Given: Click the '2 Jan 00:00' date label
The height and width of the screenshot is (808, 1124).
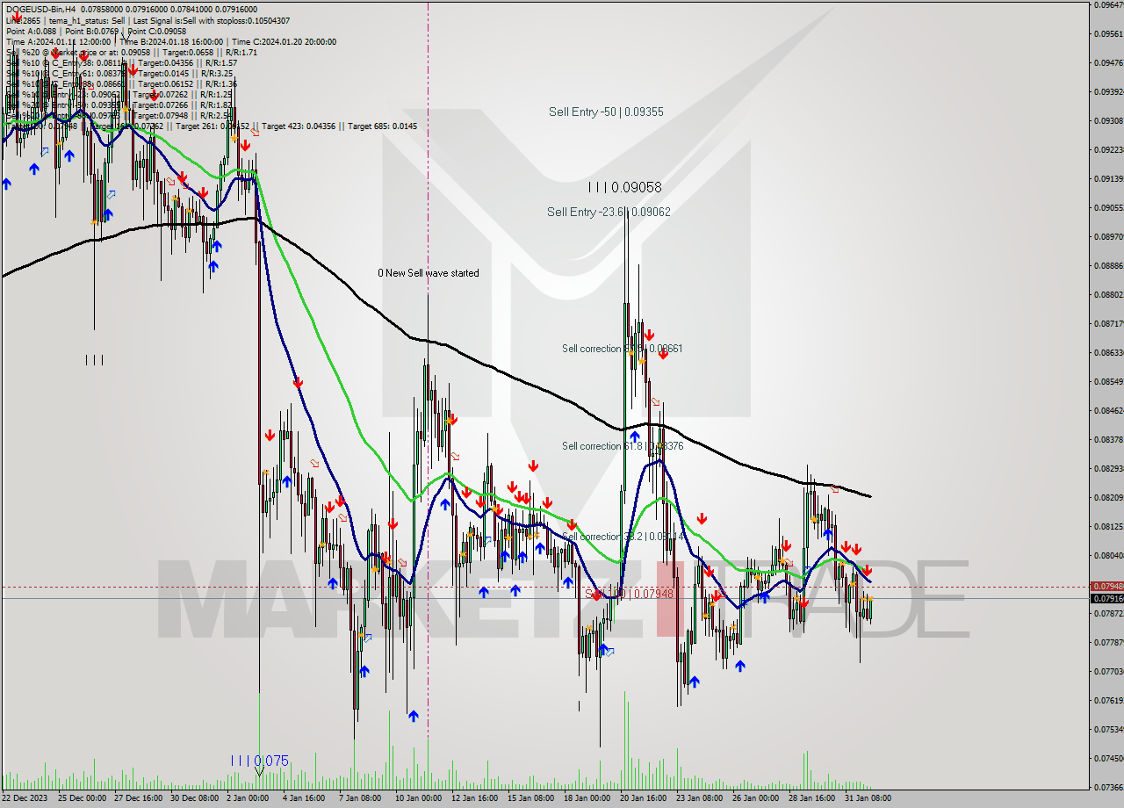Looking at the screenshot, I should tap(248, 798).
